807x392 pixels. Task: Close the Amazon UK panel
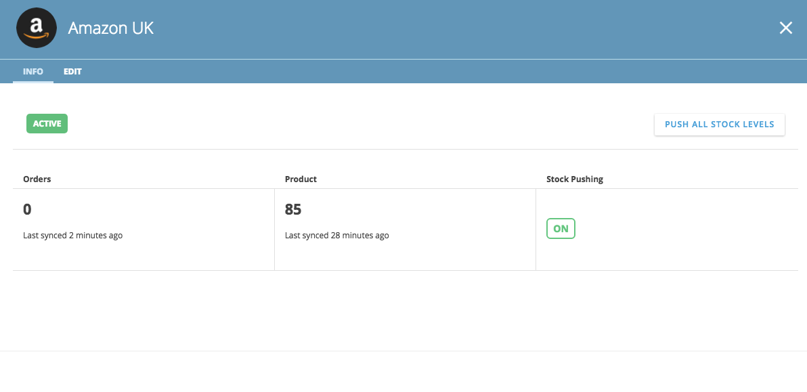point(785,28)
